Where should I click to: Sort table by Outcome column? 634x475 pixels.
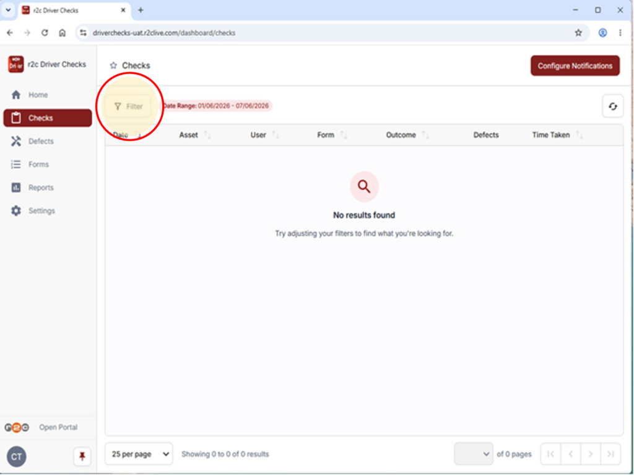pos(407,135)
